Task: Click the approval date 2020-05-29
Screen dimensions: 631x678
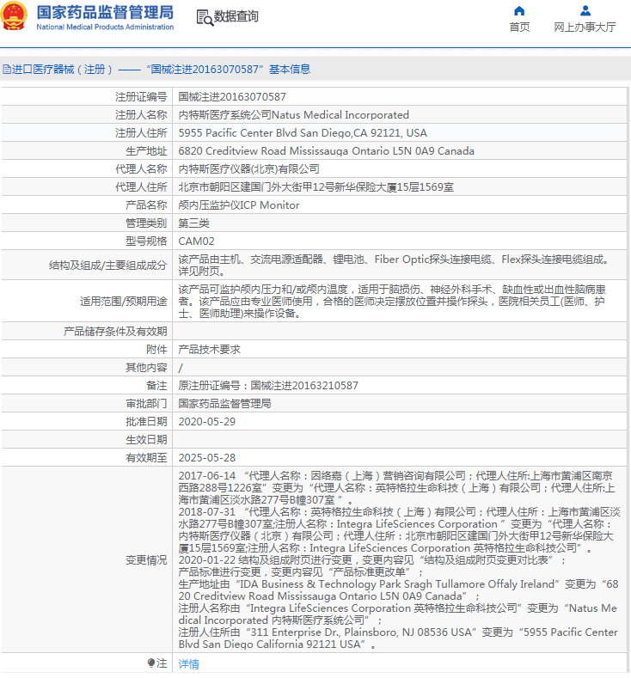Action: [x=206, y=422]
